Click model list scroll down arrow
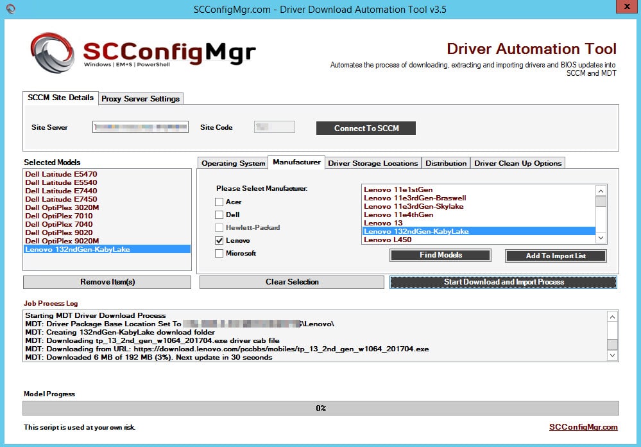Viewport: 641px width, 447px height. click(x=601, y=238)
